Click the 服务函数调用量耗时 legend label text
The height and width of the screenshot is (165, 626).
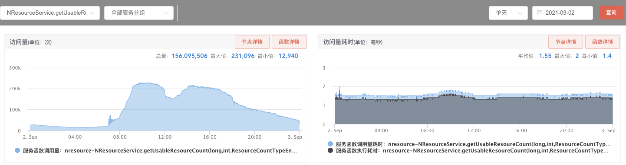473,144
